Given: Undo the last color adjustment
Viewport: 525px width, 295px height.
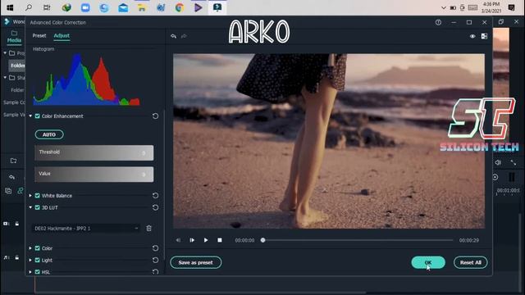Looking at the screenshot, I should click(173, 36).
